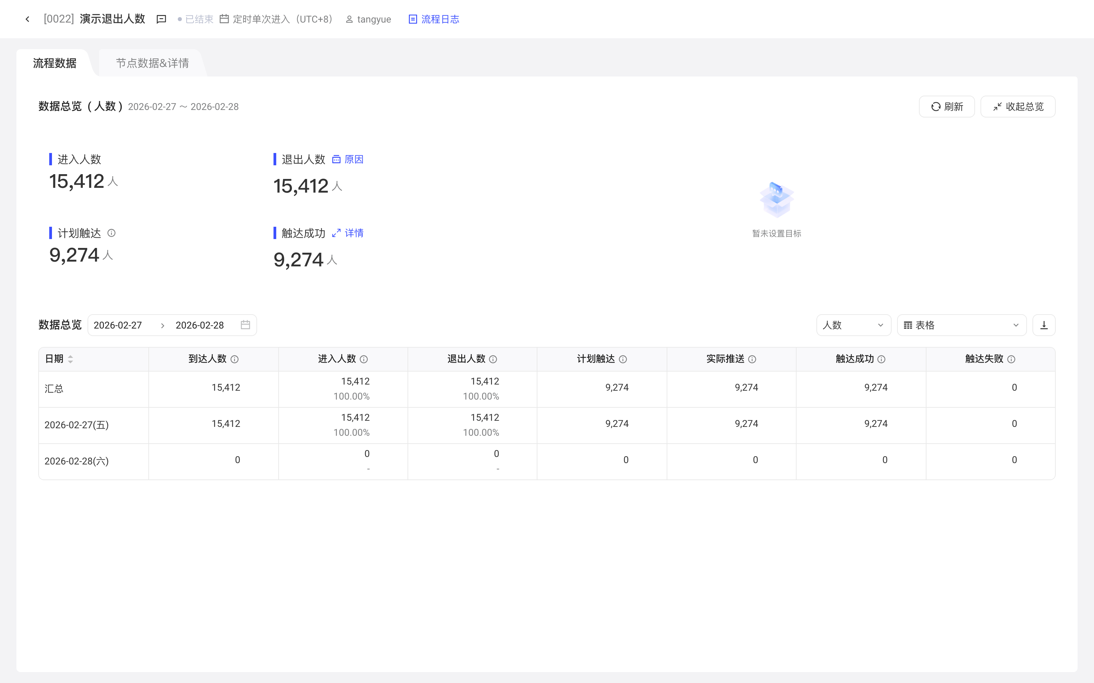
Task: Collapse the overview with 收起总览
Action: pyautogui.click(x=1018, y=107)
